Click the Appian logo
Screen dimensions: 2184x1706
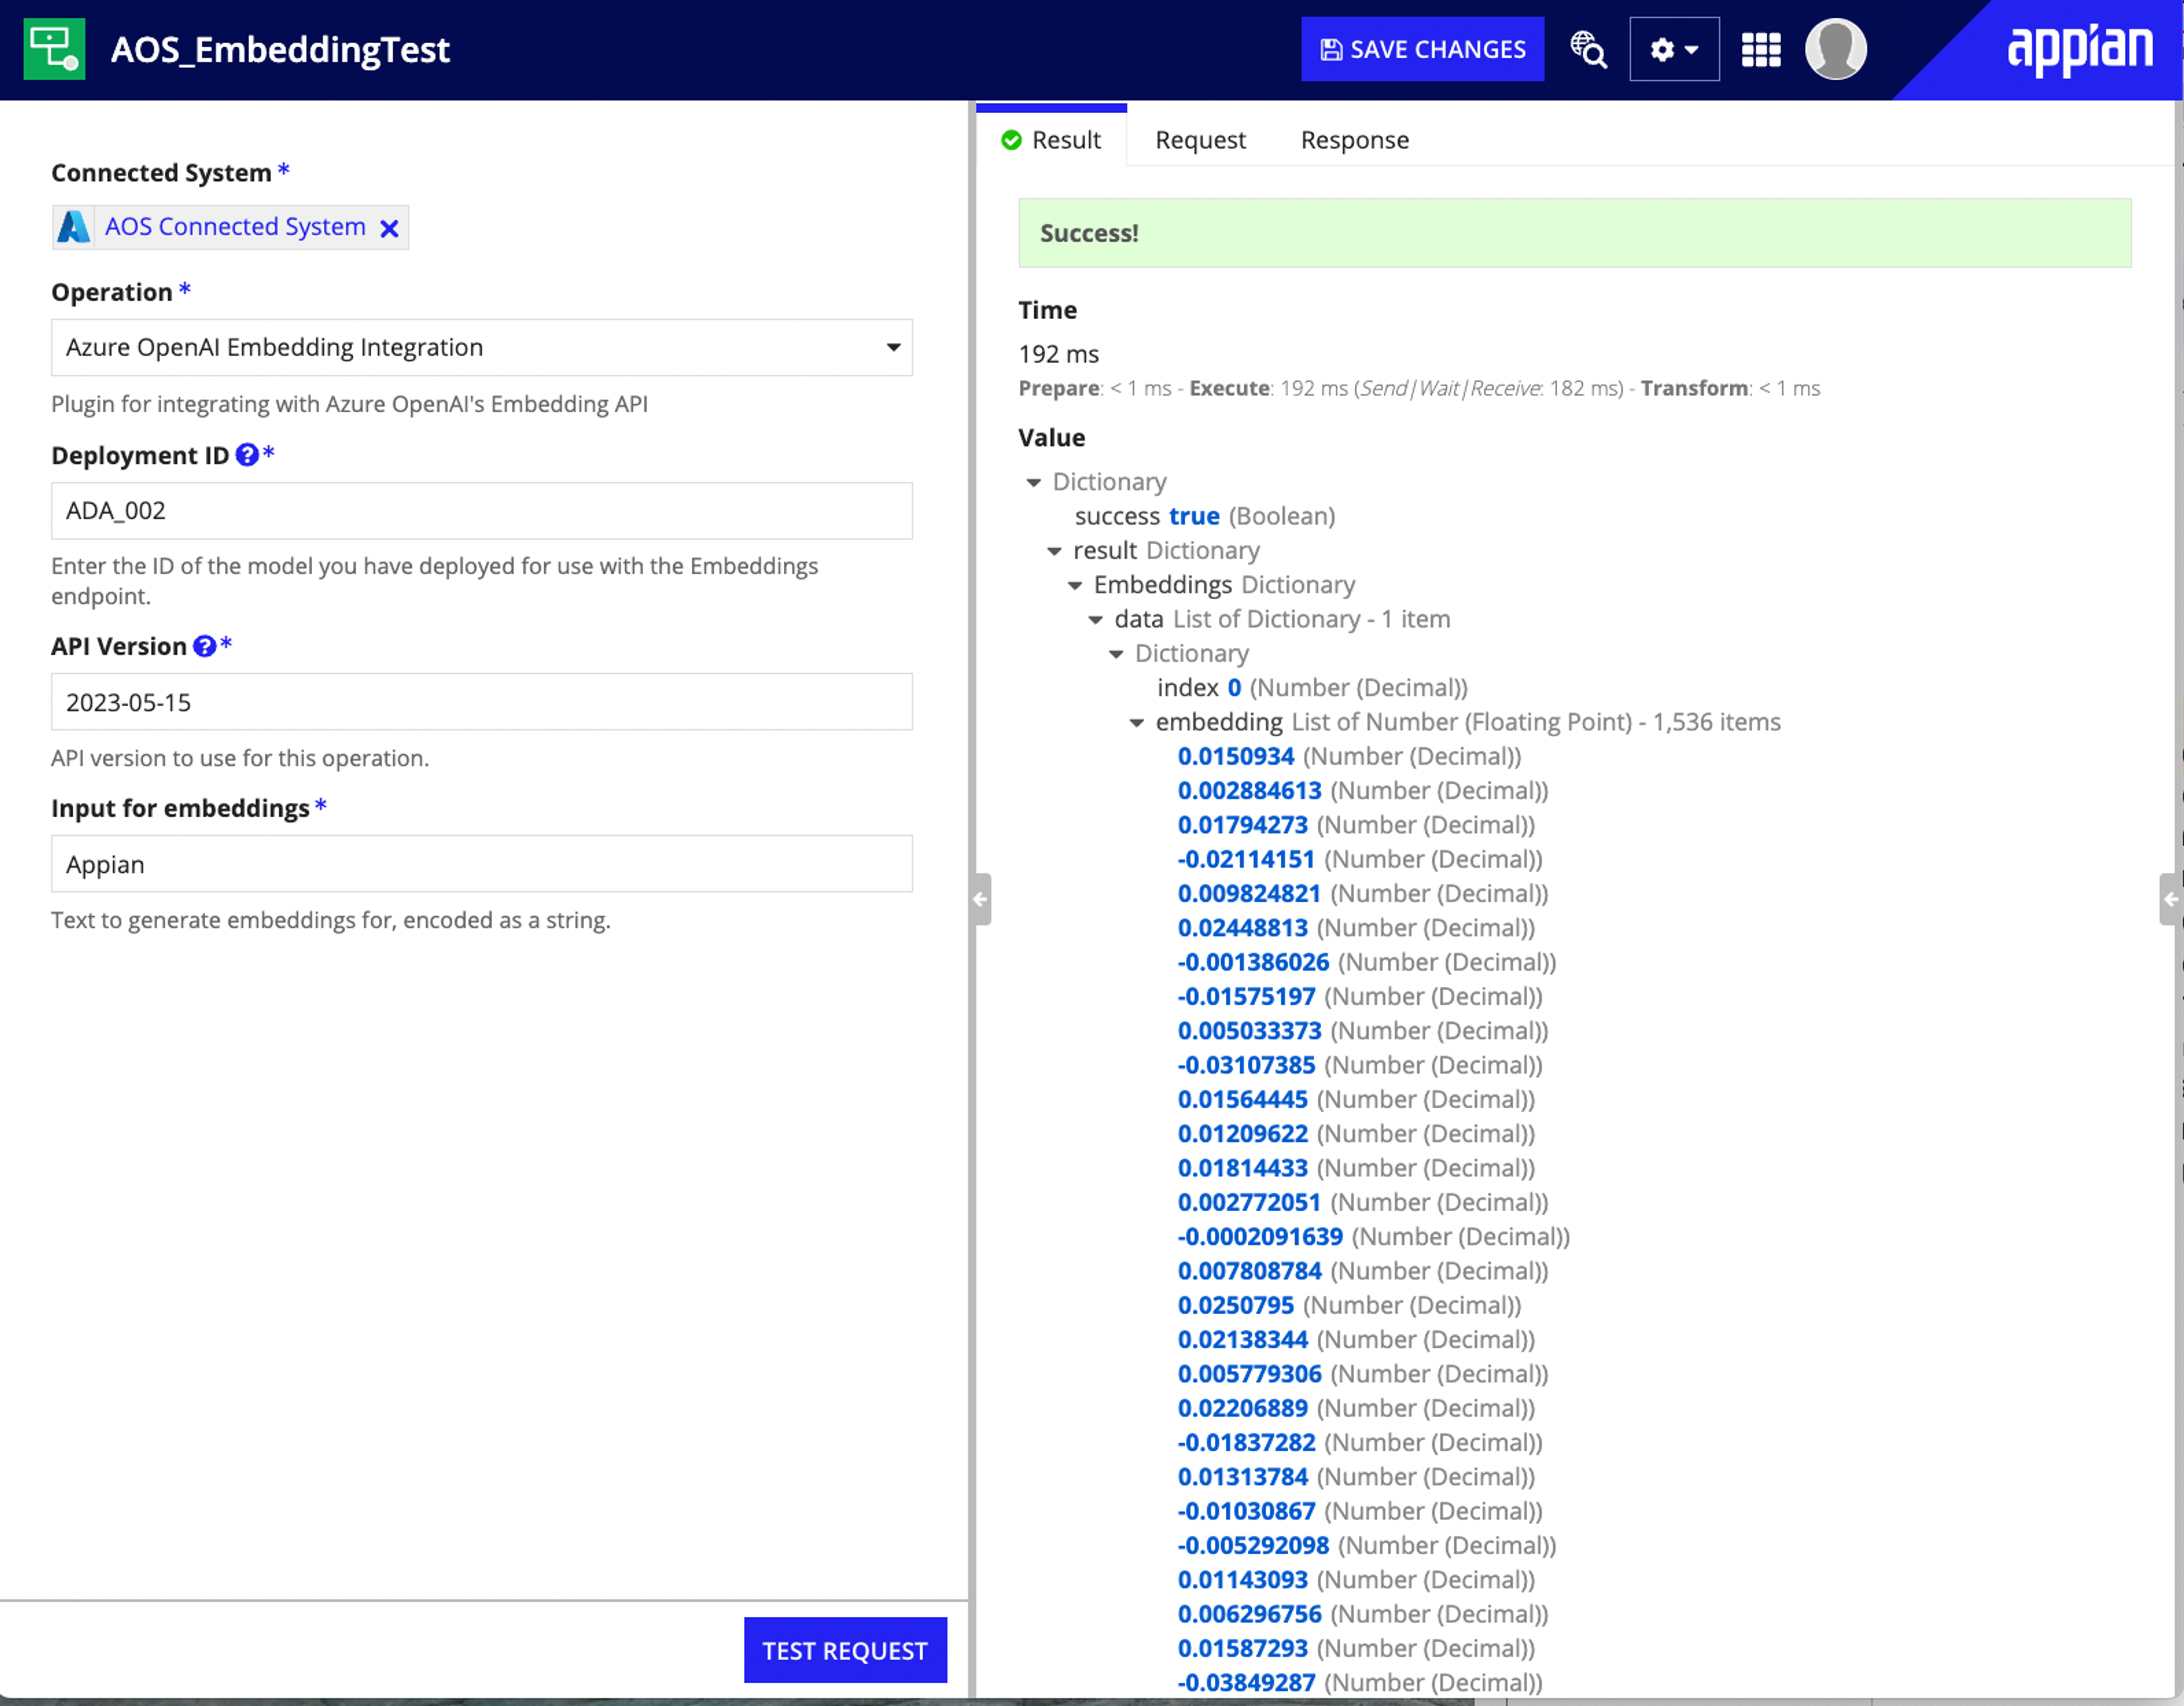pyautogui.click(x=2080, y=48)
